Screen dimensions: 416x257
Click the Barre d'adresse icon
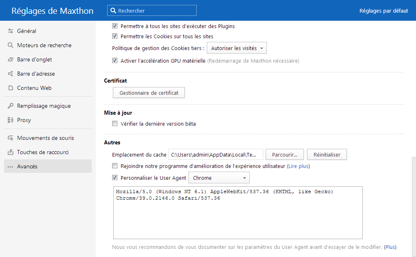[x=10, y=74]
